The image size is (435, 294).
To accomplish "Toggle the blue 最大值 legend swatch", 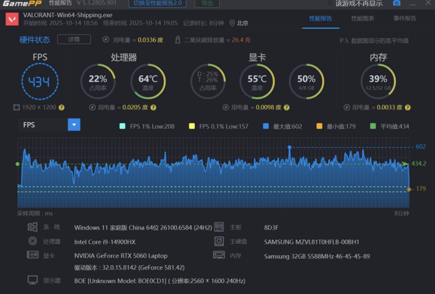I will pyautogui.click(x=266, y=126).
